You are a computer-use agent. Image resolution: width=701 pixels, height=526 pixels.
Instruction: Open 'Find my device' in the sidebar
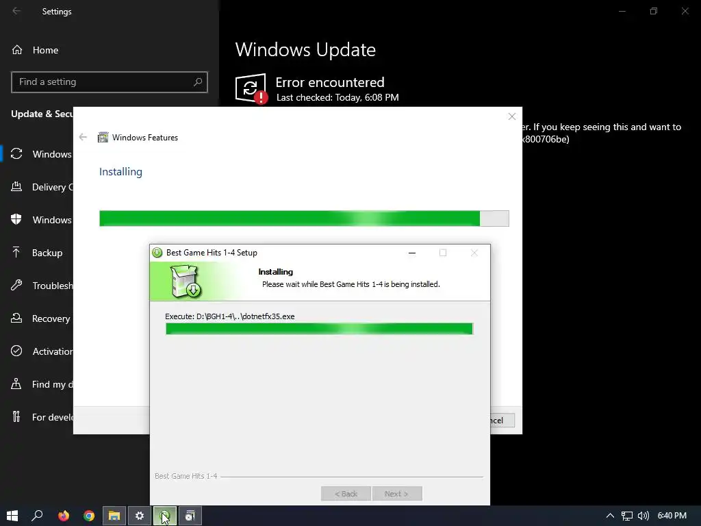tap(41, 384)
